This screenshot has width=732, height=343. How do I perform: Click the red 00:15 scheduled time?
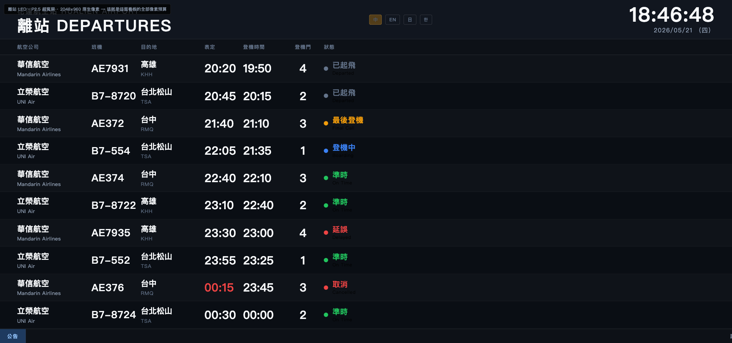(219, 288)
